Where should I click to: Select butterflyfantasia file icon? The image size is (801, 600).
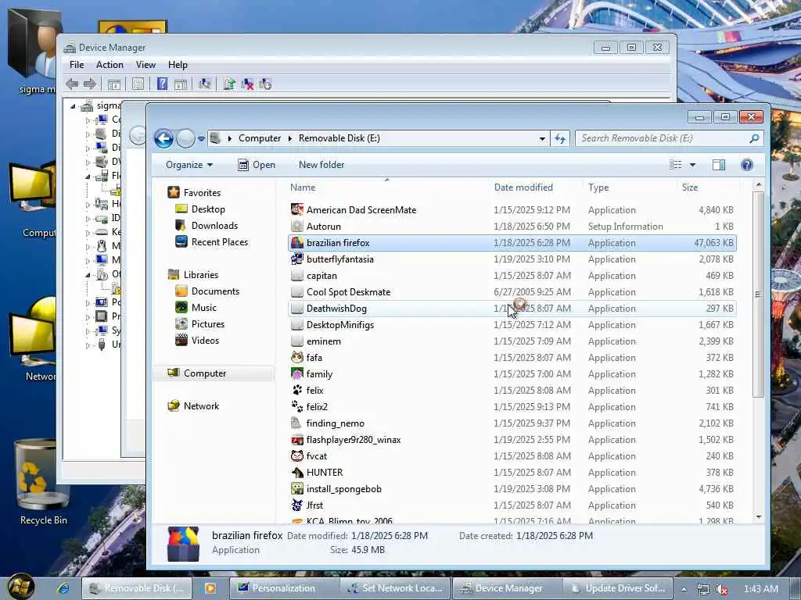(297, 259)
